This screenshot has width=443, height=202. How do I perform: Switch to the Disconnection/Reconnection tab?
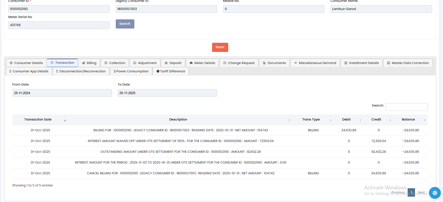pos(81,71)
